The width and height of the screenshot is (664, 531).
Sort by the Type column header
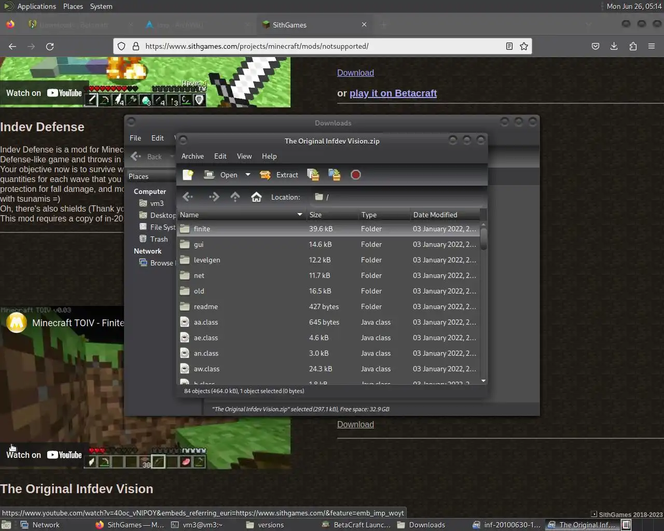pos(384,215)
